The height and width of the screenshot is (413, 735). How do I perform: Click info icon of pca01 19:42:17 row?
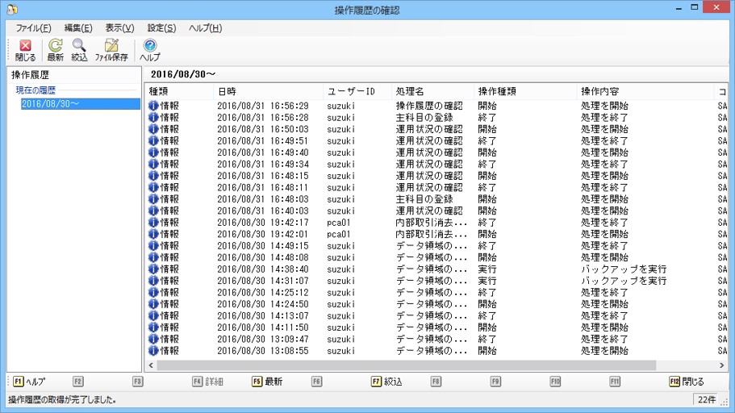pyautogui.click(x=153, y=223)
